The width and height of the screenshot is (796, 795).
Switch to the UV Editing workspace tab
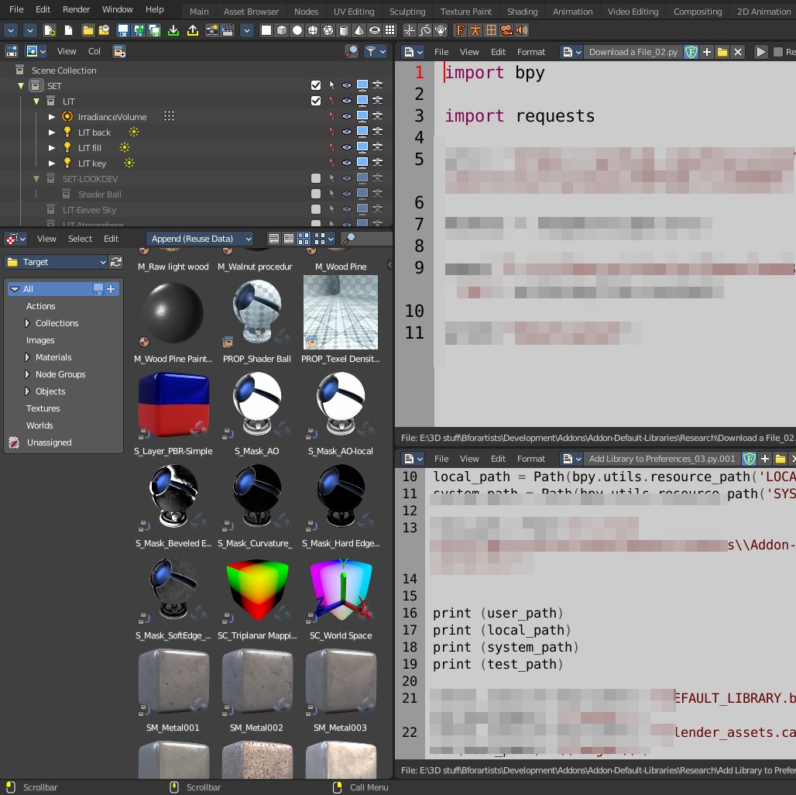pyautogui.click(x=353, y=11)
